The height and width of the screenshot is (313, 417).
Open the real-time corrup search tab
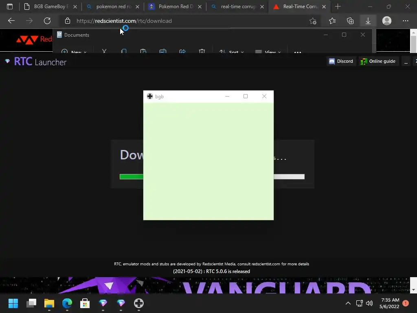click(x=238, y=7)
